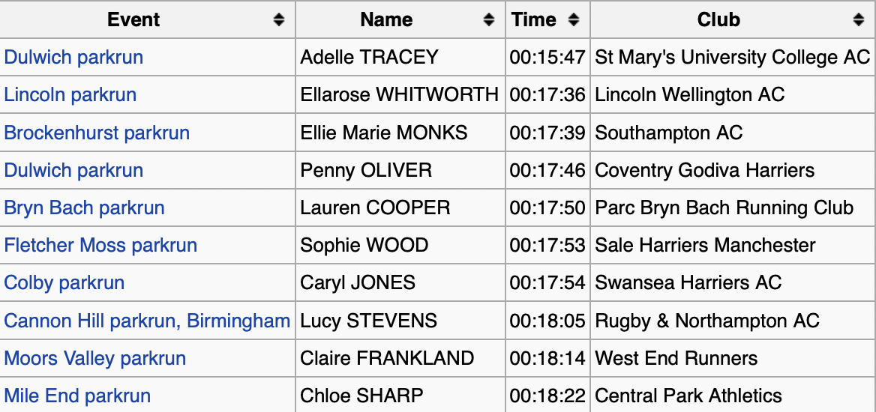The width and height of the screenshot is (876, 412).
Task: Sort table by Event column arrows
Action: (x=279, y=20)
